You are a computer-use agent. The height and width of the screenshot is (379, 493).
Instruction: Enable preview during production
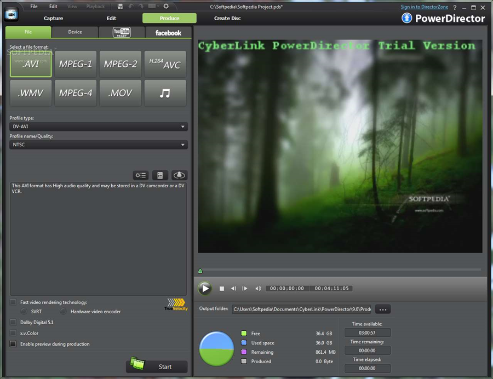coord(13,343)
